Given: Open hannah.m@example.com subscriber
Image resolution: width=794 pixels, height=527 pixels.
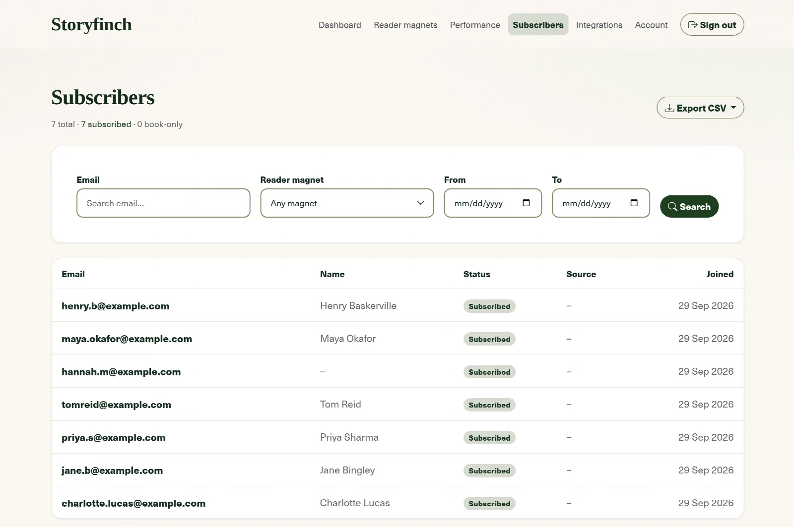Looking at the screenshot, I should [121, 372].
